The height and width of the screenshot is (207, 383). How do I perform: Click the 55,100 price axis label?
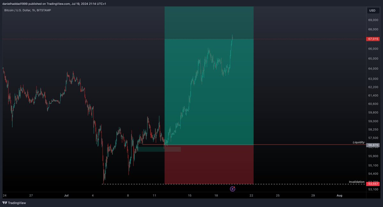point(373,165)
